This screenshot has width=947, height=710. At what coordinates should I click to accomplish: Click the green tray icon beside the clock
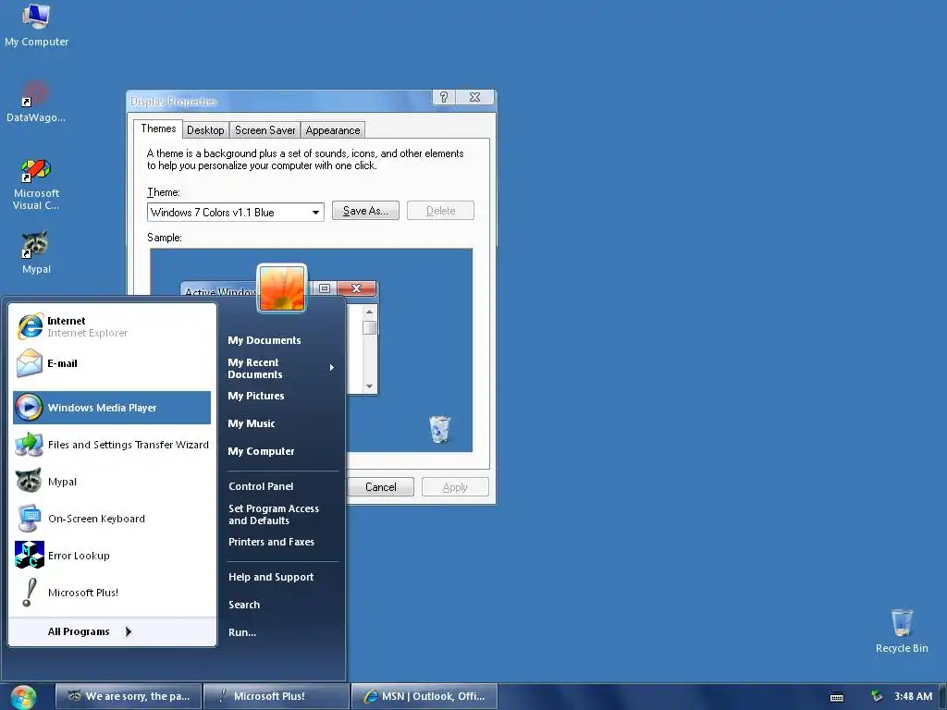pyautogui.click(x=877, y=696)
